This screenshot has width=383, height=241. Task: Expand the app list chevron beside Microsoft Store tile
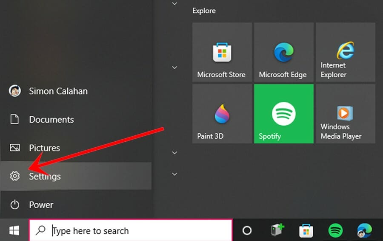click(x=174, y=67)
